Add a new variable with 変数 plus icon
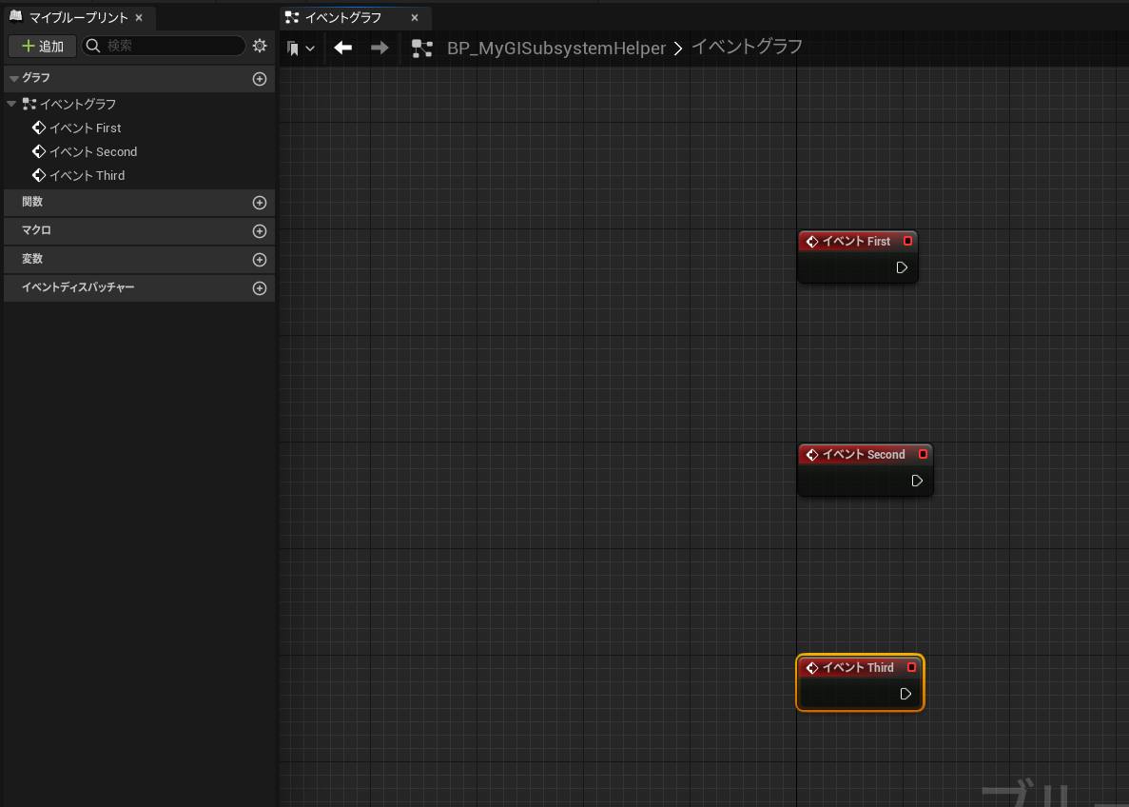Image resolution: width=1129 pixels, height=807 pixels. click(x=260, y=260)
